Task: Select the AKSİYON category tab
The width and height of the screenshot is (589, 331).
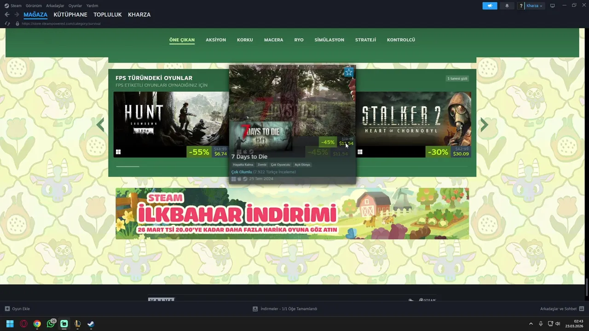Action: 216,40
